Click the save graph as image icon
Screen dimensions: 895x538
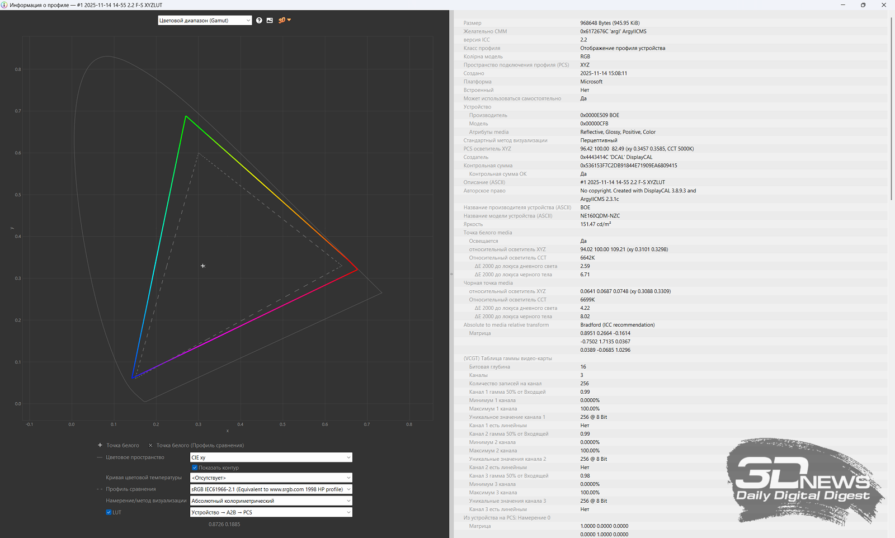[270, 20]
